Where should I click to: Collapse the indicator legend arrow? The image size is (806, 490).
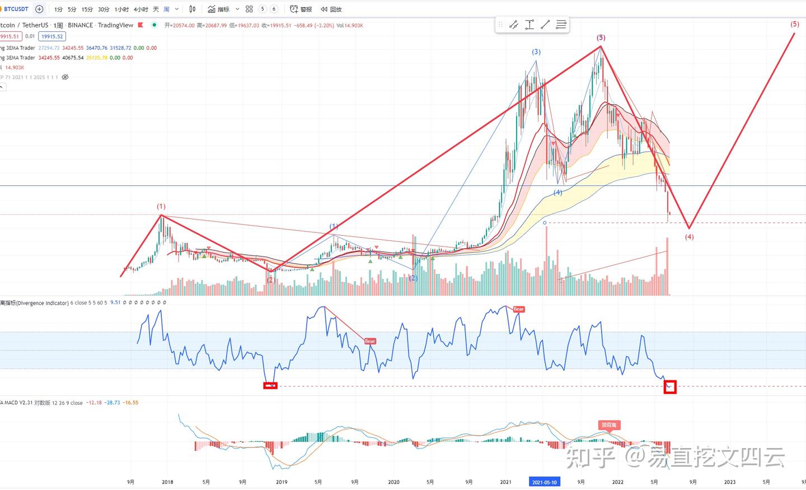point(2,87)
